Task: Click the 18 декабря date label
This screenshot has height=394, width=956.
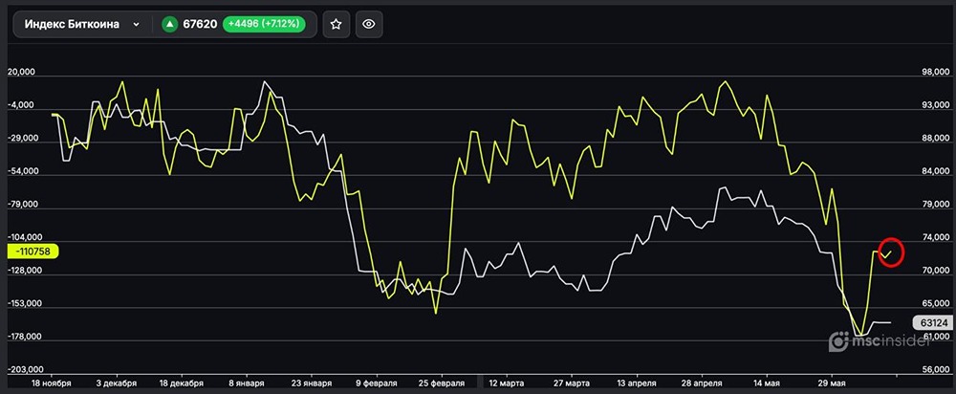Action: point(181,383)
